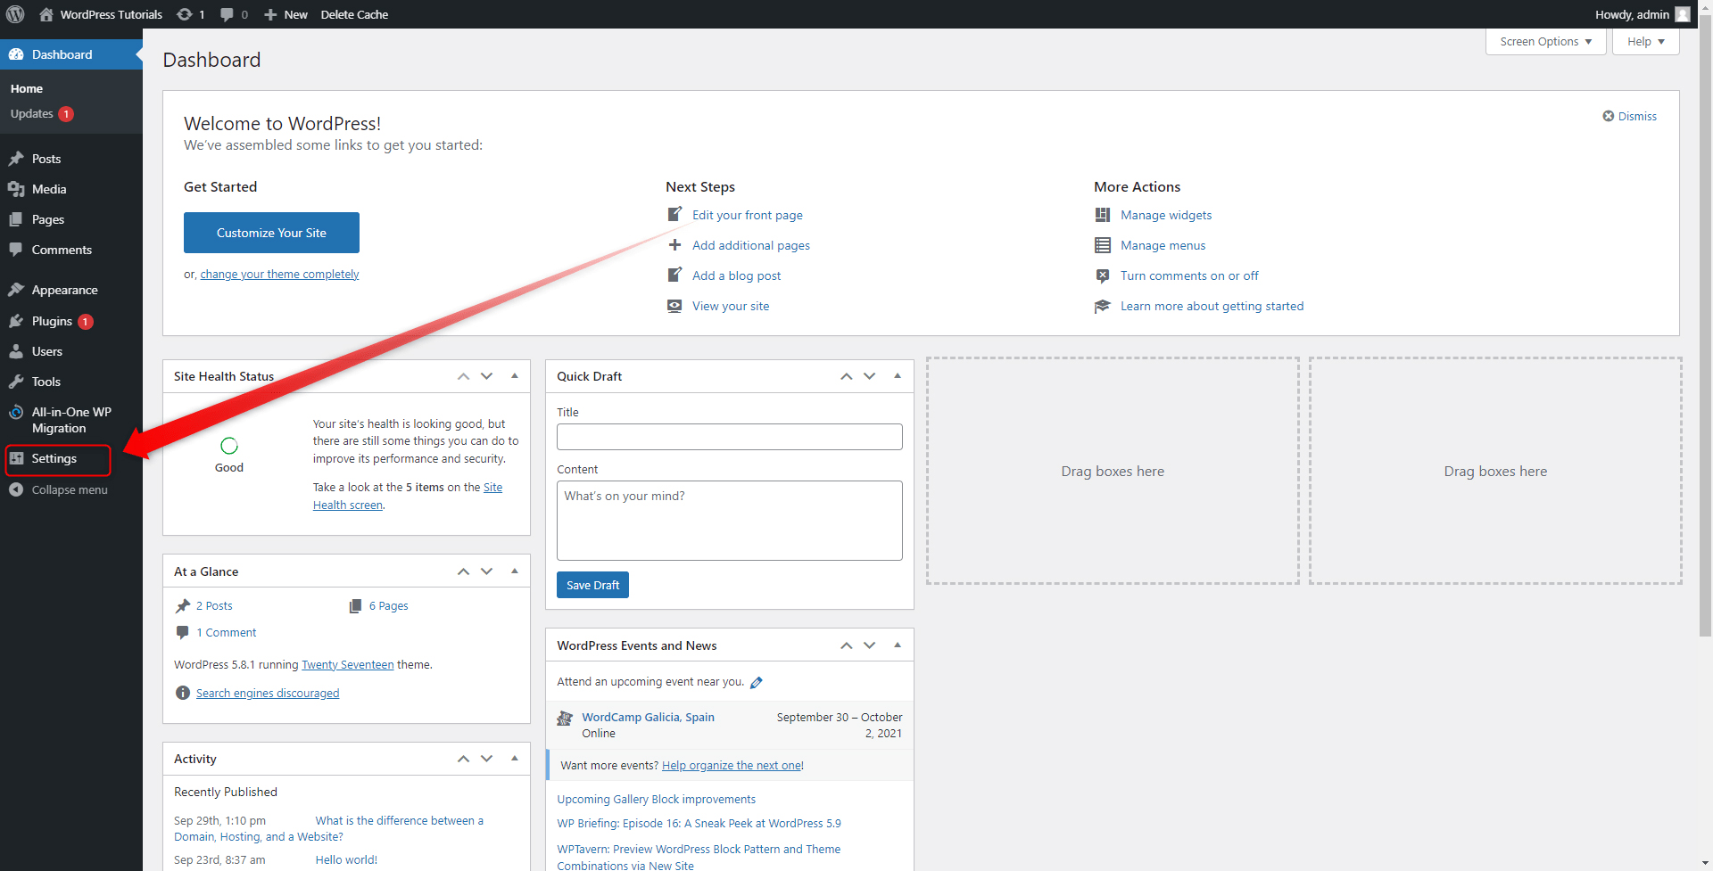
Task: Click the WordCamp Galicia event icon
Action: 565,718
